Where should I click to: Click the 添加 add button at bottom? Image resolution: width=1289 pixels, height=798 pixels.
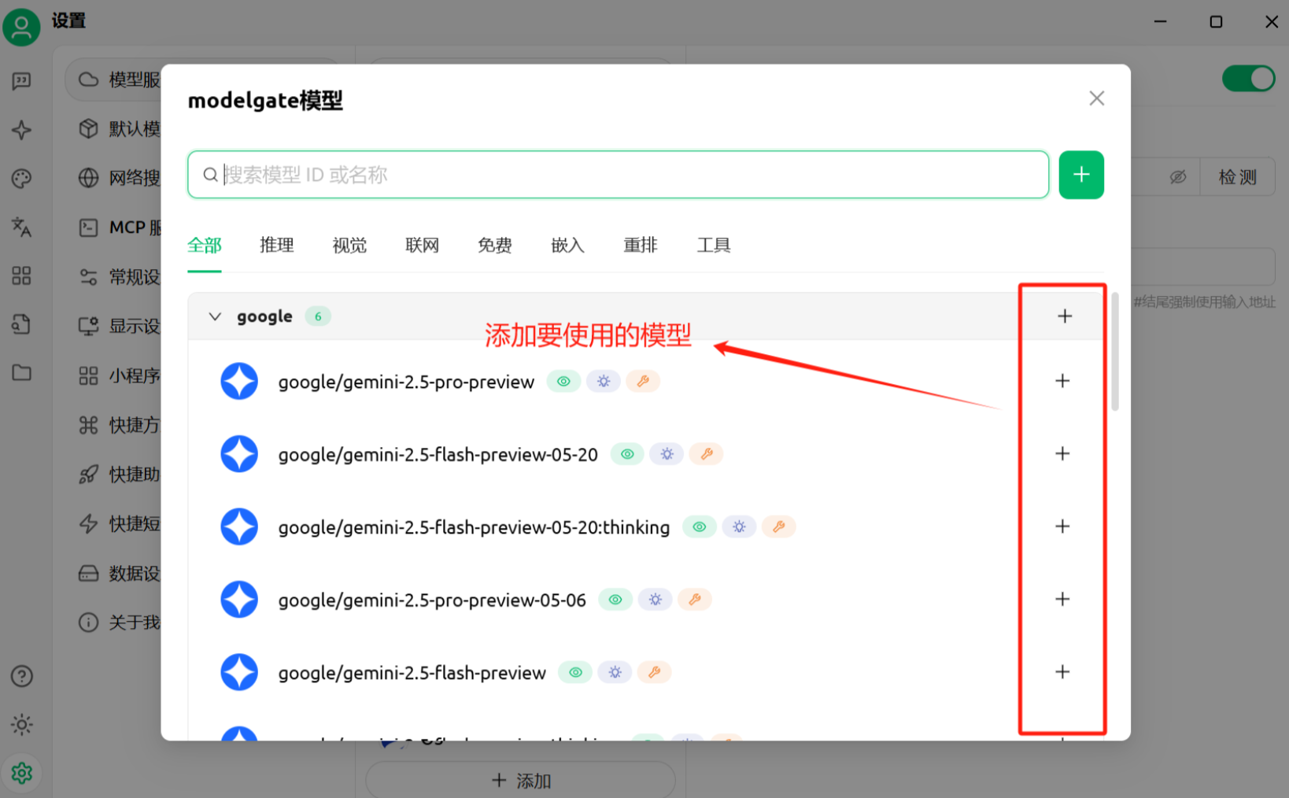click(520, 780)
